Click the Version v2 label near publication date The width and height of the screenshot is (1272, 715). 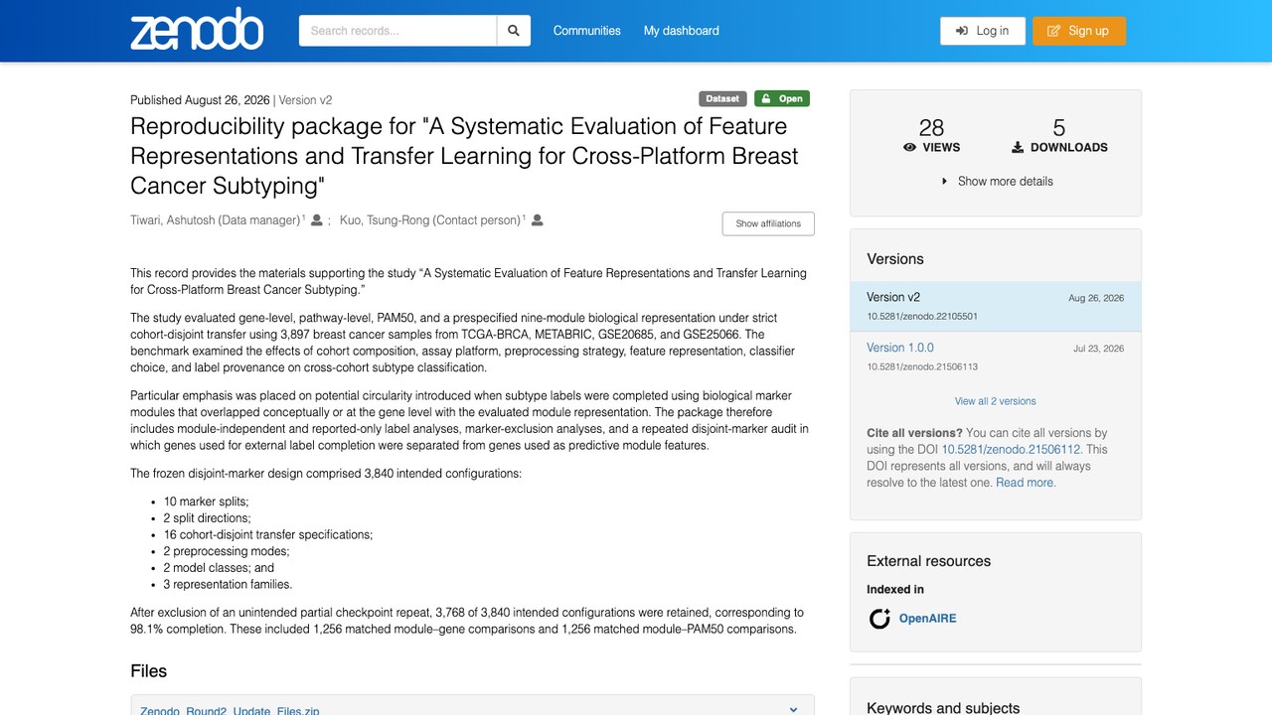305,100
